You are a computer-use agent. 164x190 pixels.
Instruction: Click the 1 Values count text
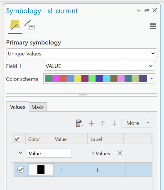coord(101,153)
